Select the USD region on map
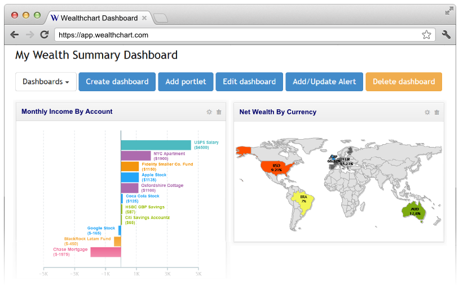 point(276,168)
